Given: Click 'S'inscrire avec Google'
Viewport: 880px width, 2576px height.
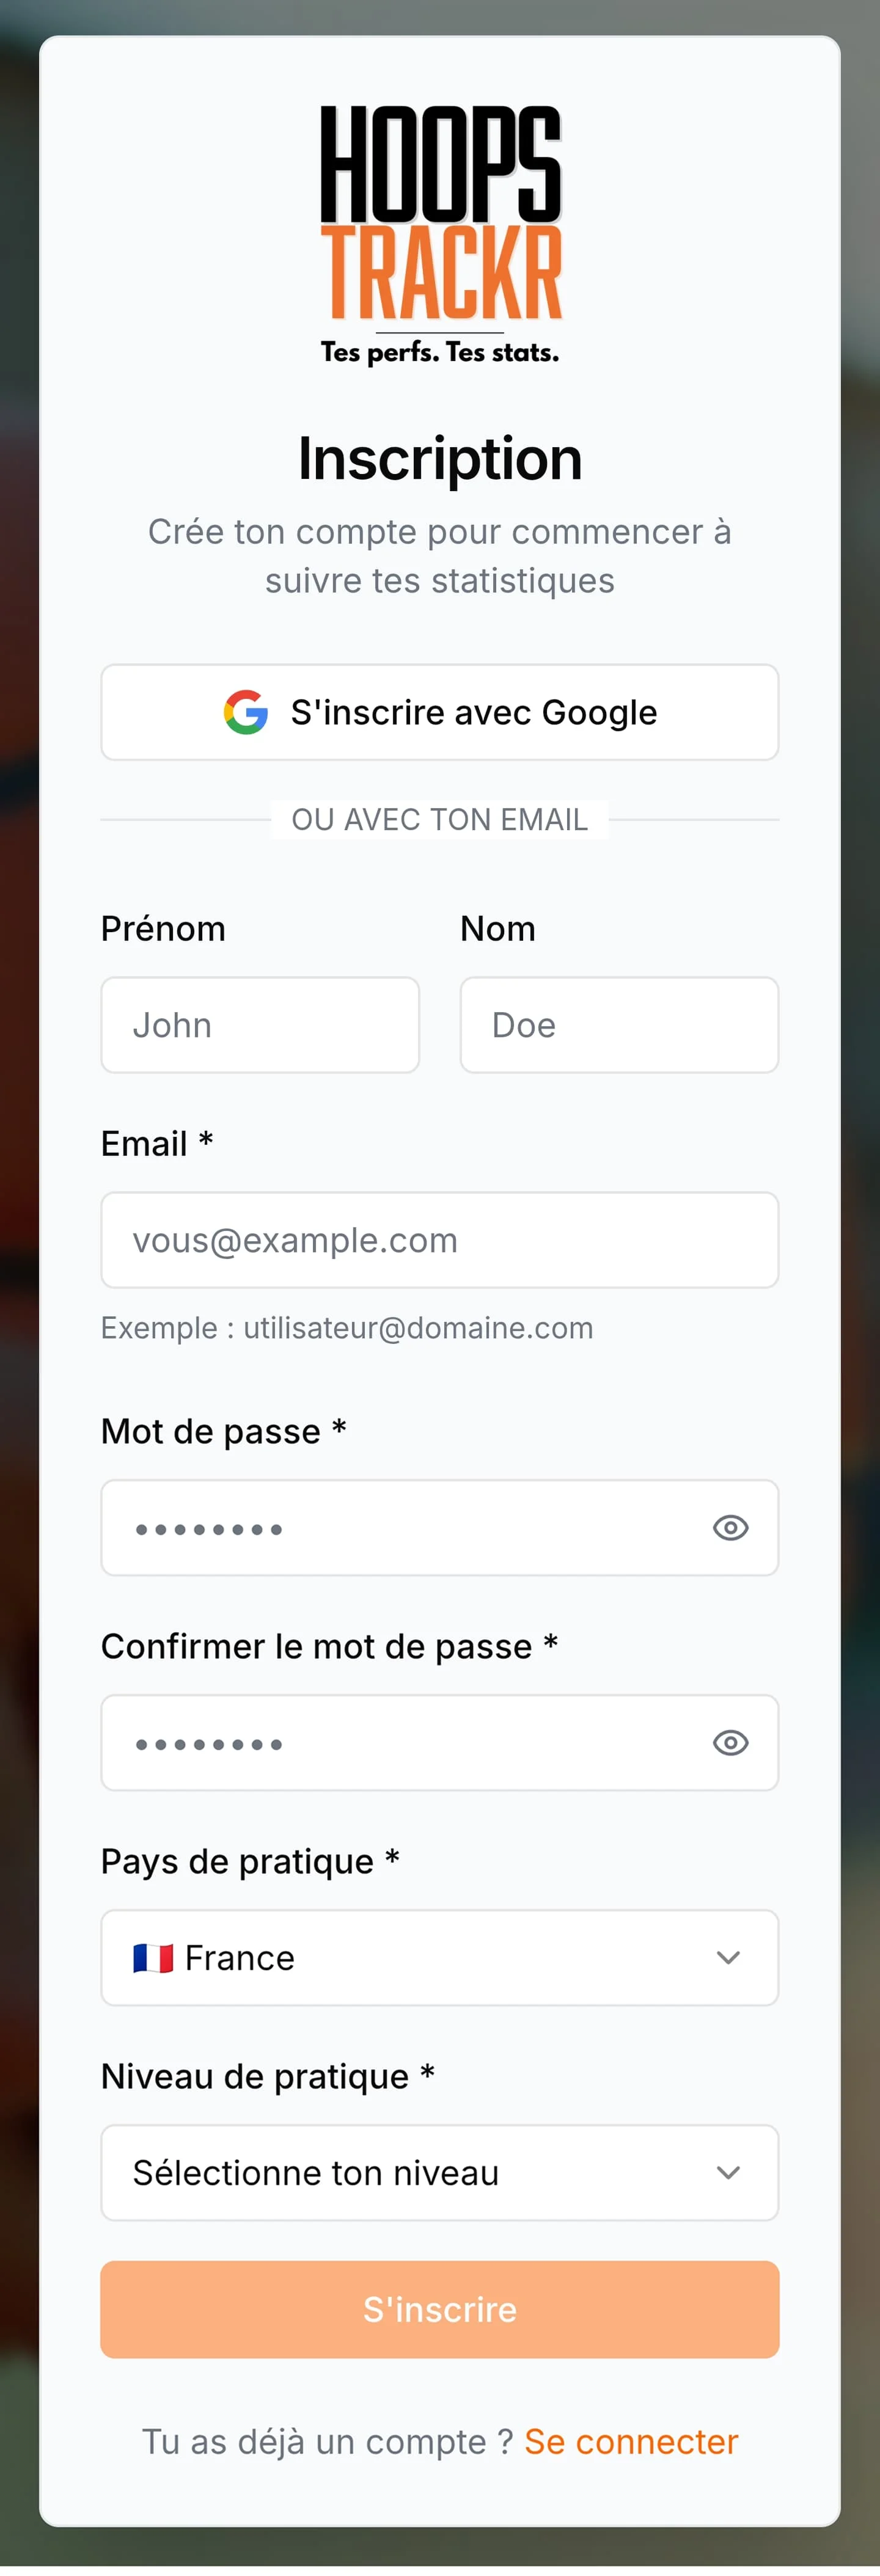Looking at the screenshot, I should [440, 712].
